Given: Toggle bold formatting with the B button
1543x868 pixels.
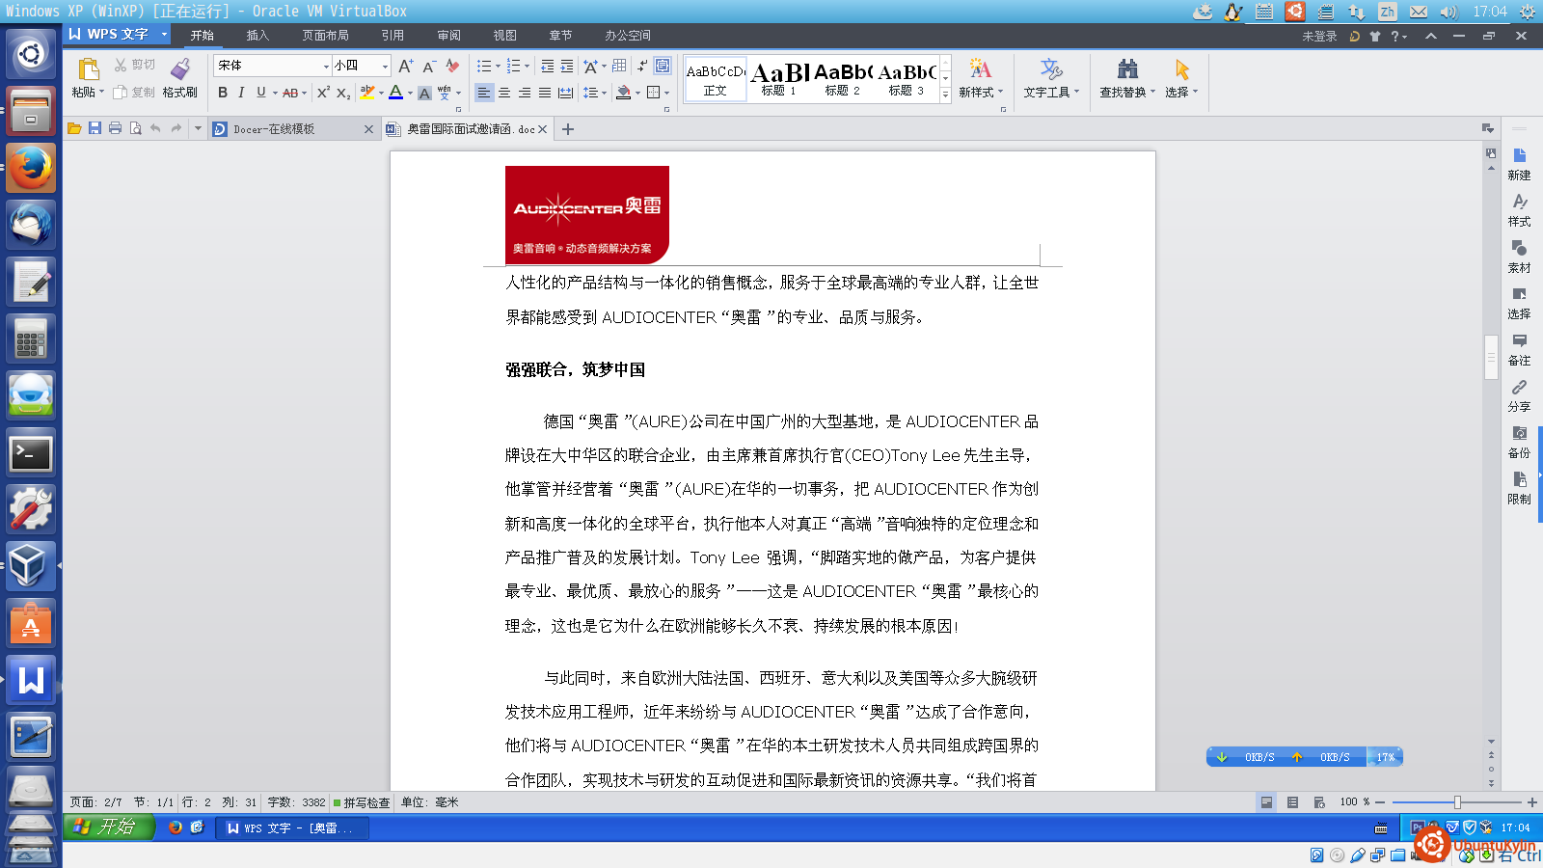Looking at the screenshot, I should click(223, 93).
